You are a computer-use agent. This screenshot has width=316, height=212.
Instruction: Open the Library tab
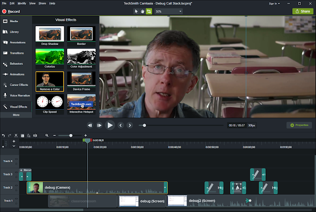(16, 32)
